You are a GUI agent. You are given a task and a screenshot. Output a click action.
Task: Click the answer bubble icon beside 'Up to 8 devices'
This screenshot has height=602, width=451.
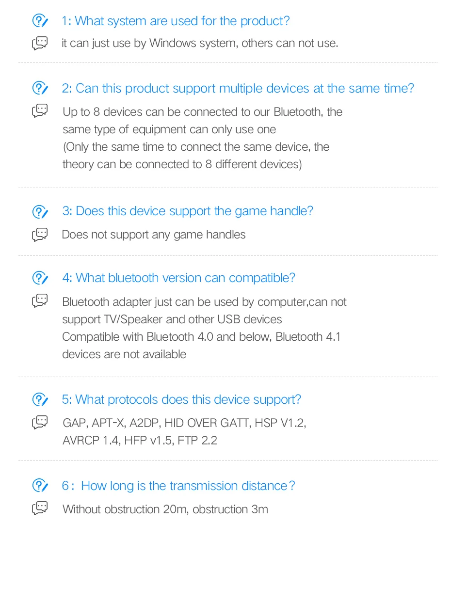[x=40, y=111]
